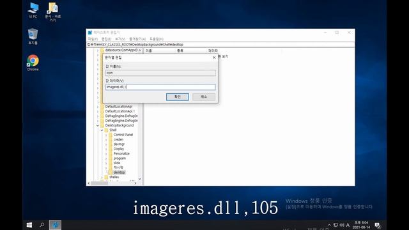Click the IME language indicator A

point(348,225)
